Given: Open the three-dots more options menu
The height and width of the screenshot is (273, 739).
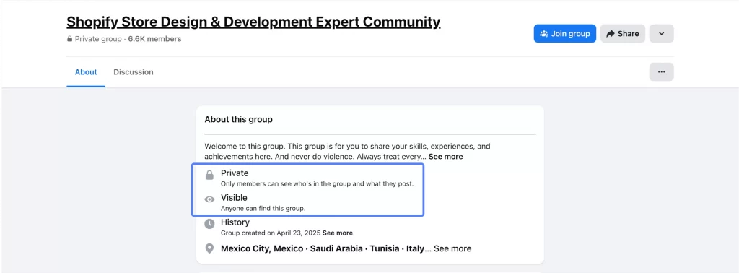Looking at the screenshot, I should click(x=661, y=72).
